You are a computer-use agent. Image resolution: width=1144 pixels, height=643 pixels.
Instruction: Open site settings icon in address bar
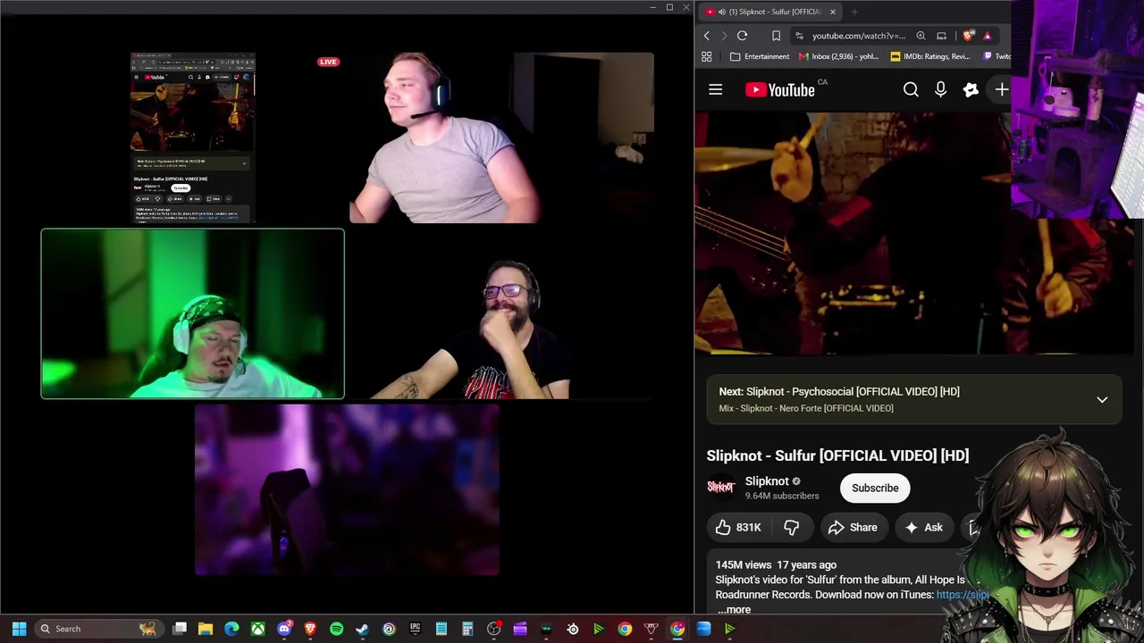799,36
